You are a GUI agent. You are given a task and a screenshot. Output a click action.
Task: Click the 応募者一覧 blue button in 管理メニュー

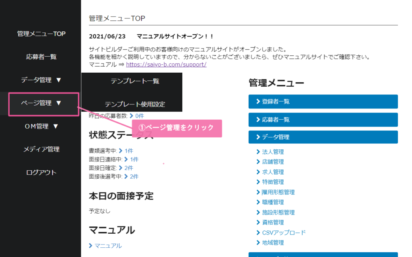point(323,120)
